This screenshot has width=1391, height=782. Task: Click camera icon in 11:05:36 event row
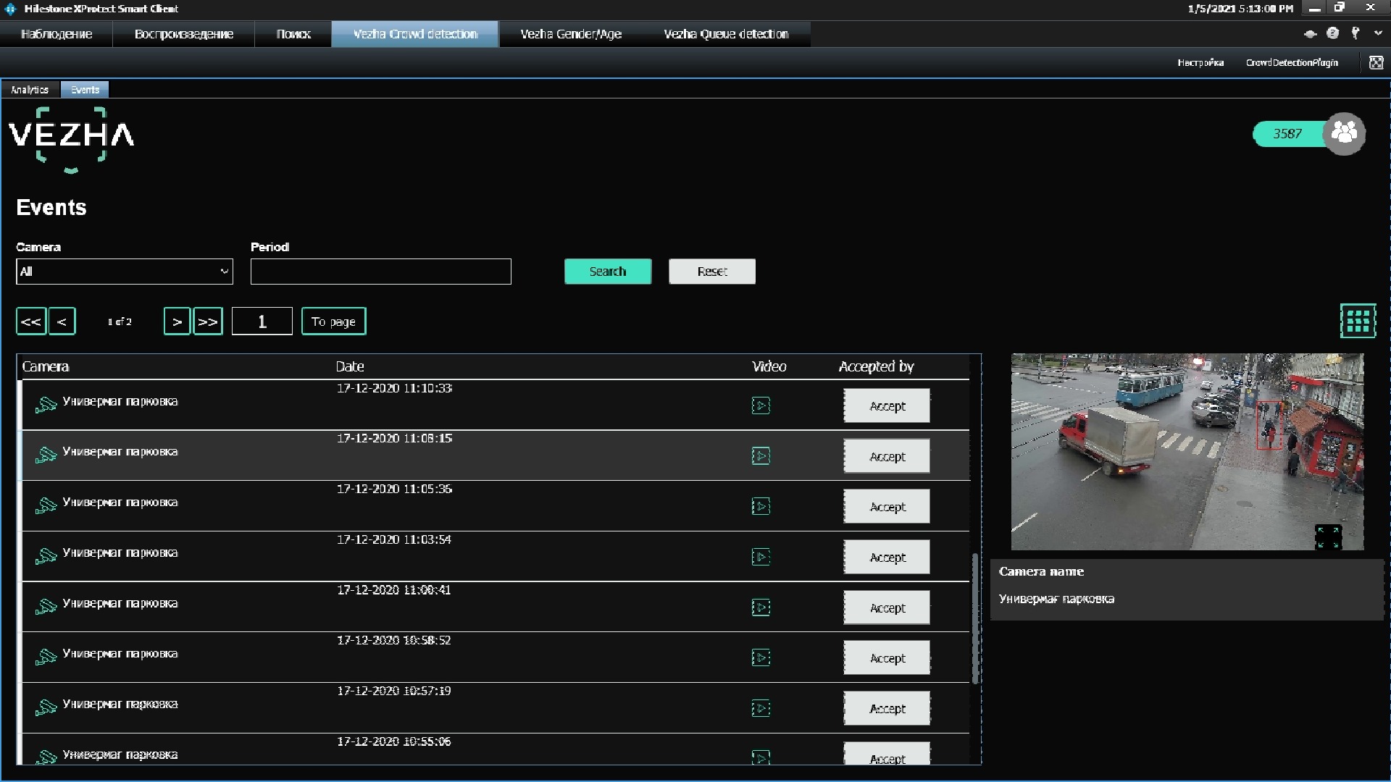coord(46,505)
